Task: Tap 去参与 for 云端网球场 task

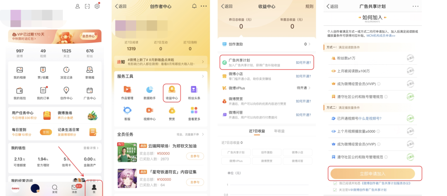Action: [195, 156]
